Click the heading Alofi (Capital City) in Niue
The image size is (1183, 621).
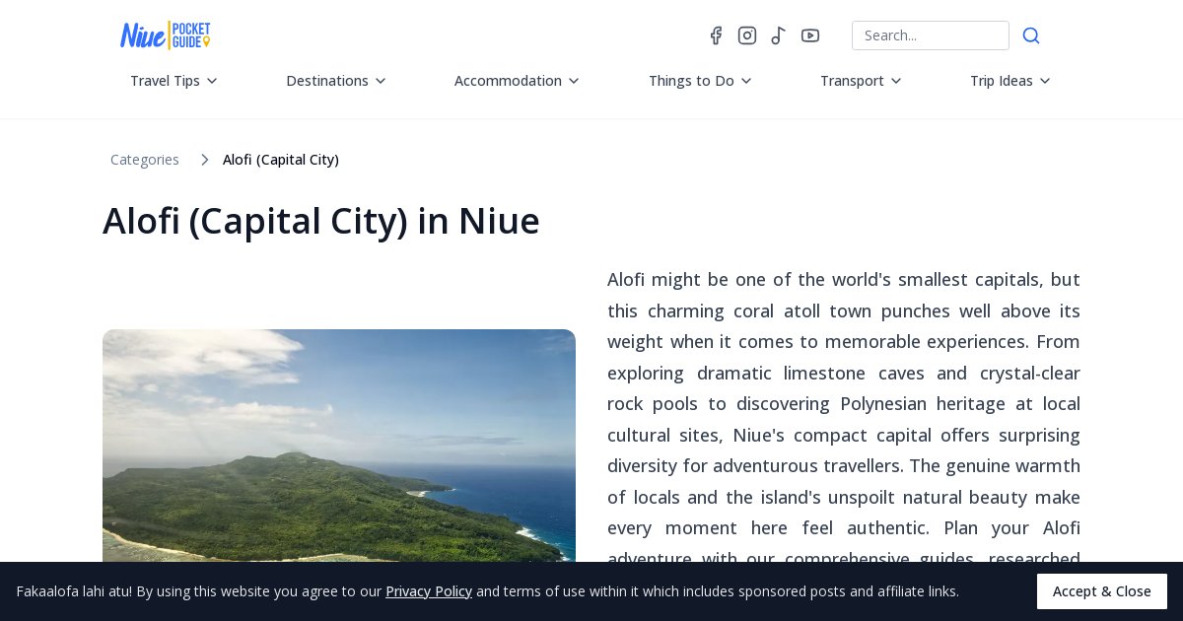321,221
